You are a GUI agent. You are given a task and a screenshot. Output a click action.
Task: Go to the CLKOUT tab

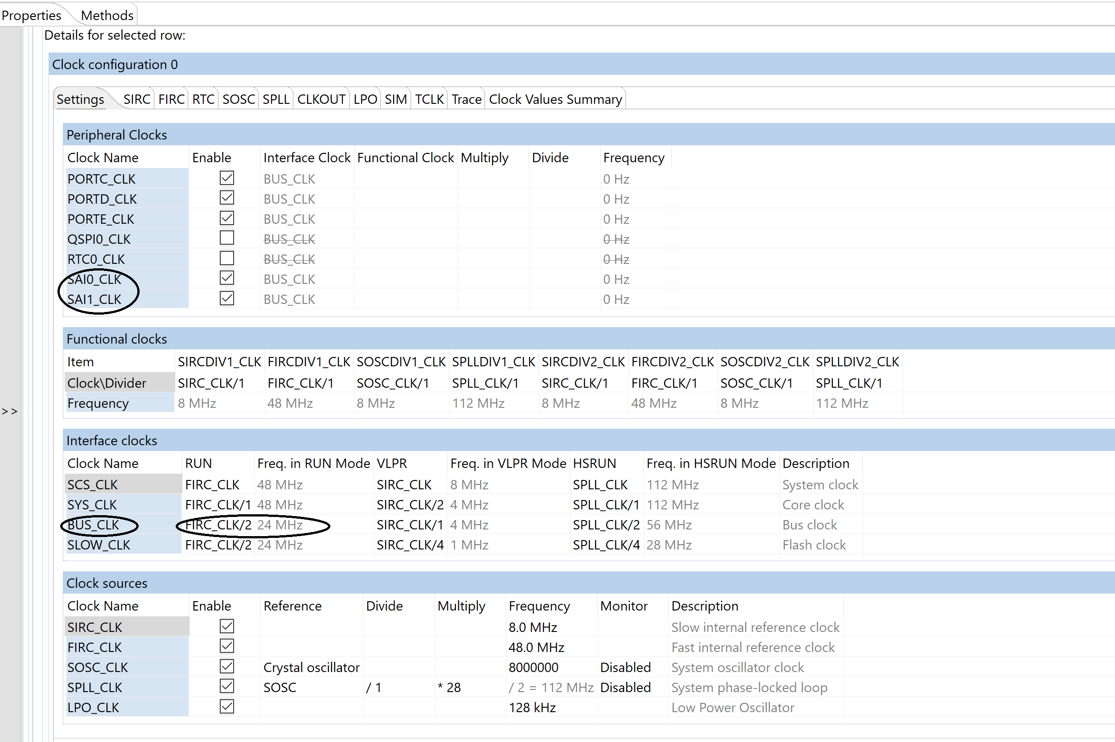(321, 99)
